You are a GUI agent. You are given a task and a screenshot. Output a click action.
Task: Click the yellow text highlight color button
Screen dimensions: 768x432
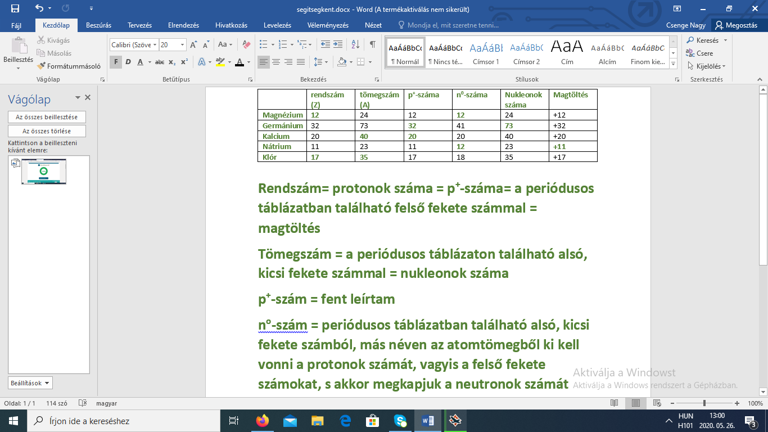click(220, 62)
